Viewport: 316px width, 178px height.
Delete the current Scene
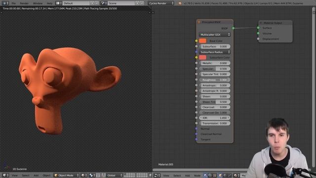(x=142, y=3)
